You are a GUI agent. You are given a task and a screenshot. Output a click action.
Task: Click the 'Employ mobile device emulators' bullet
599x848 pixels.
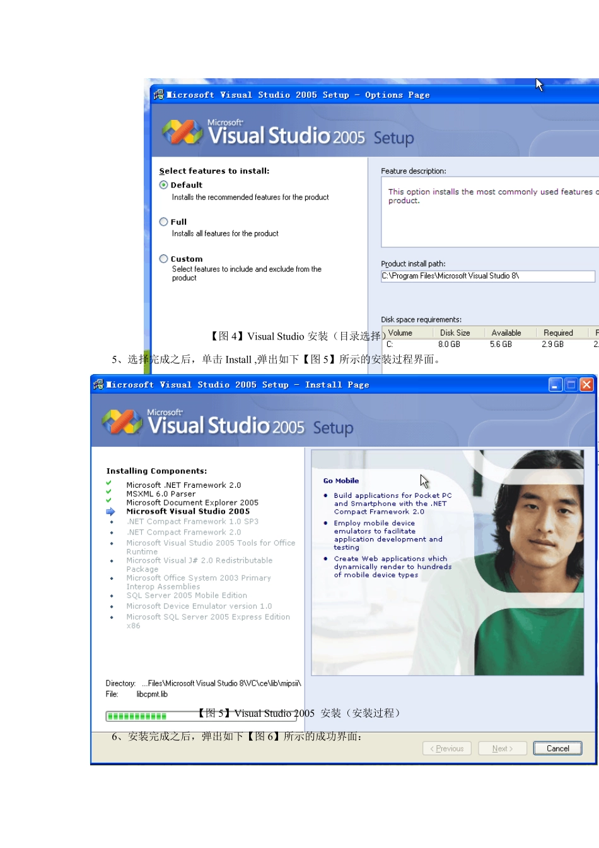[388, 535]
